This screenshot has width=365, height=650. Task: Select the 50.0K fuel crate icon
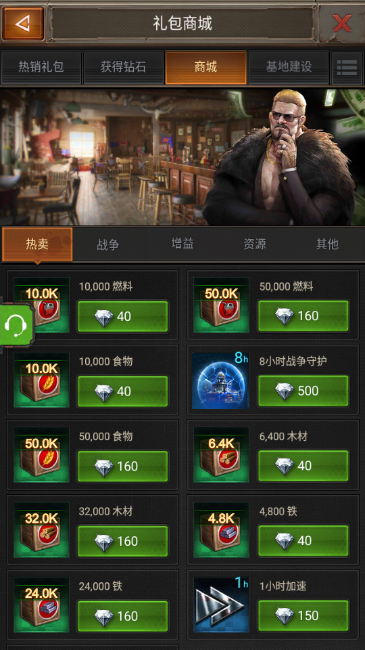(222, 305)
